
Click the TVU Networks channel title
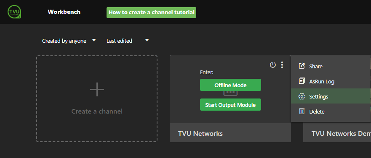tap(200, 134)
